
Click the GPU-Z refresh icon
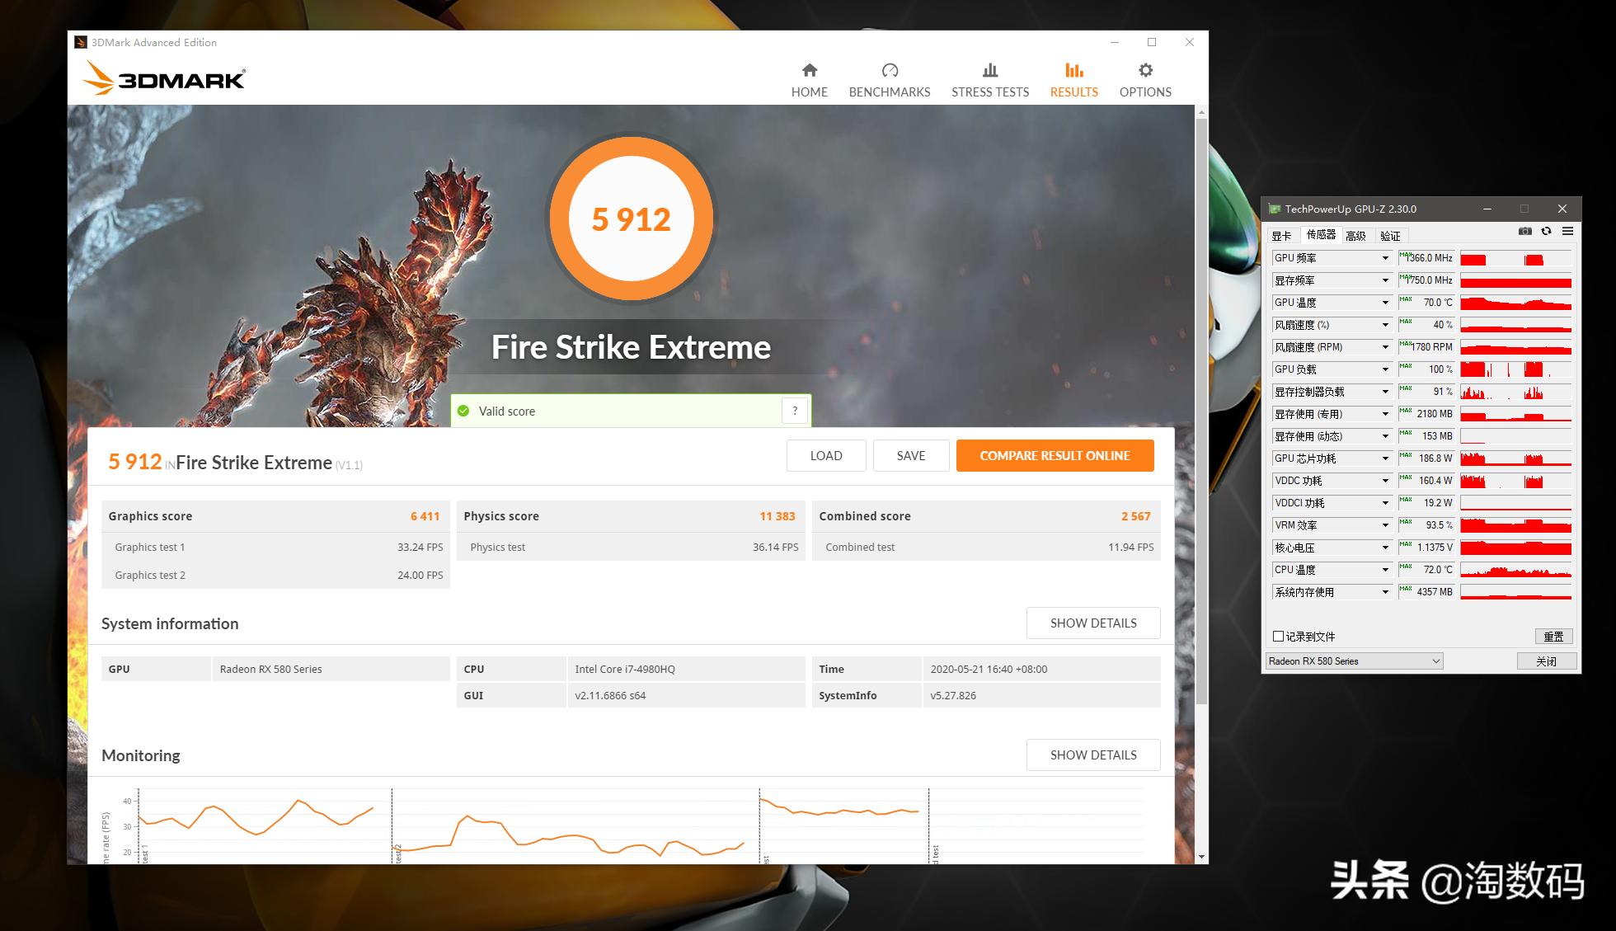click(1546, 232)
